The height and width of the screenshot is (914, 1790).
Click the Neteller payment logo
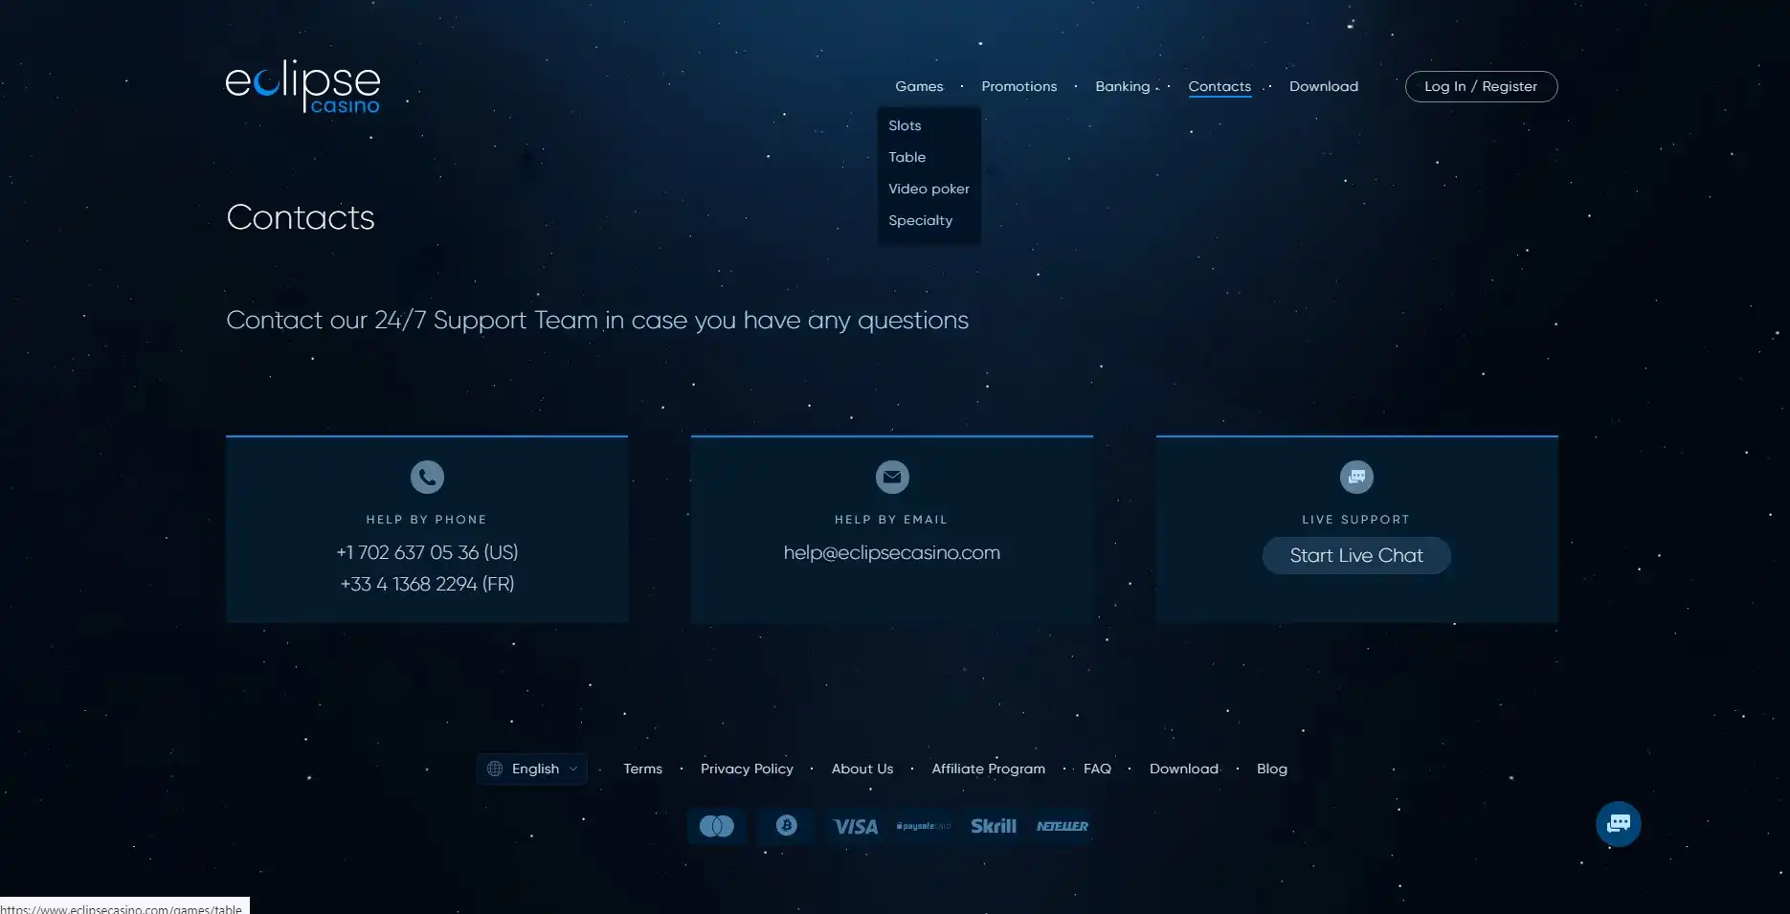tap(1062, 826)
